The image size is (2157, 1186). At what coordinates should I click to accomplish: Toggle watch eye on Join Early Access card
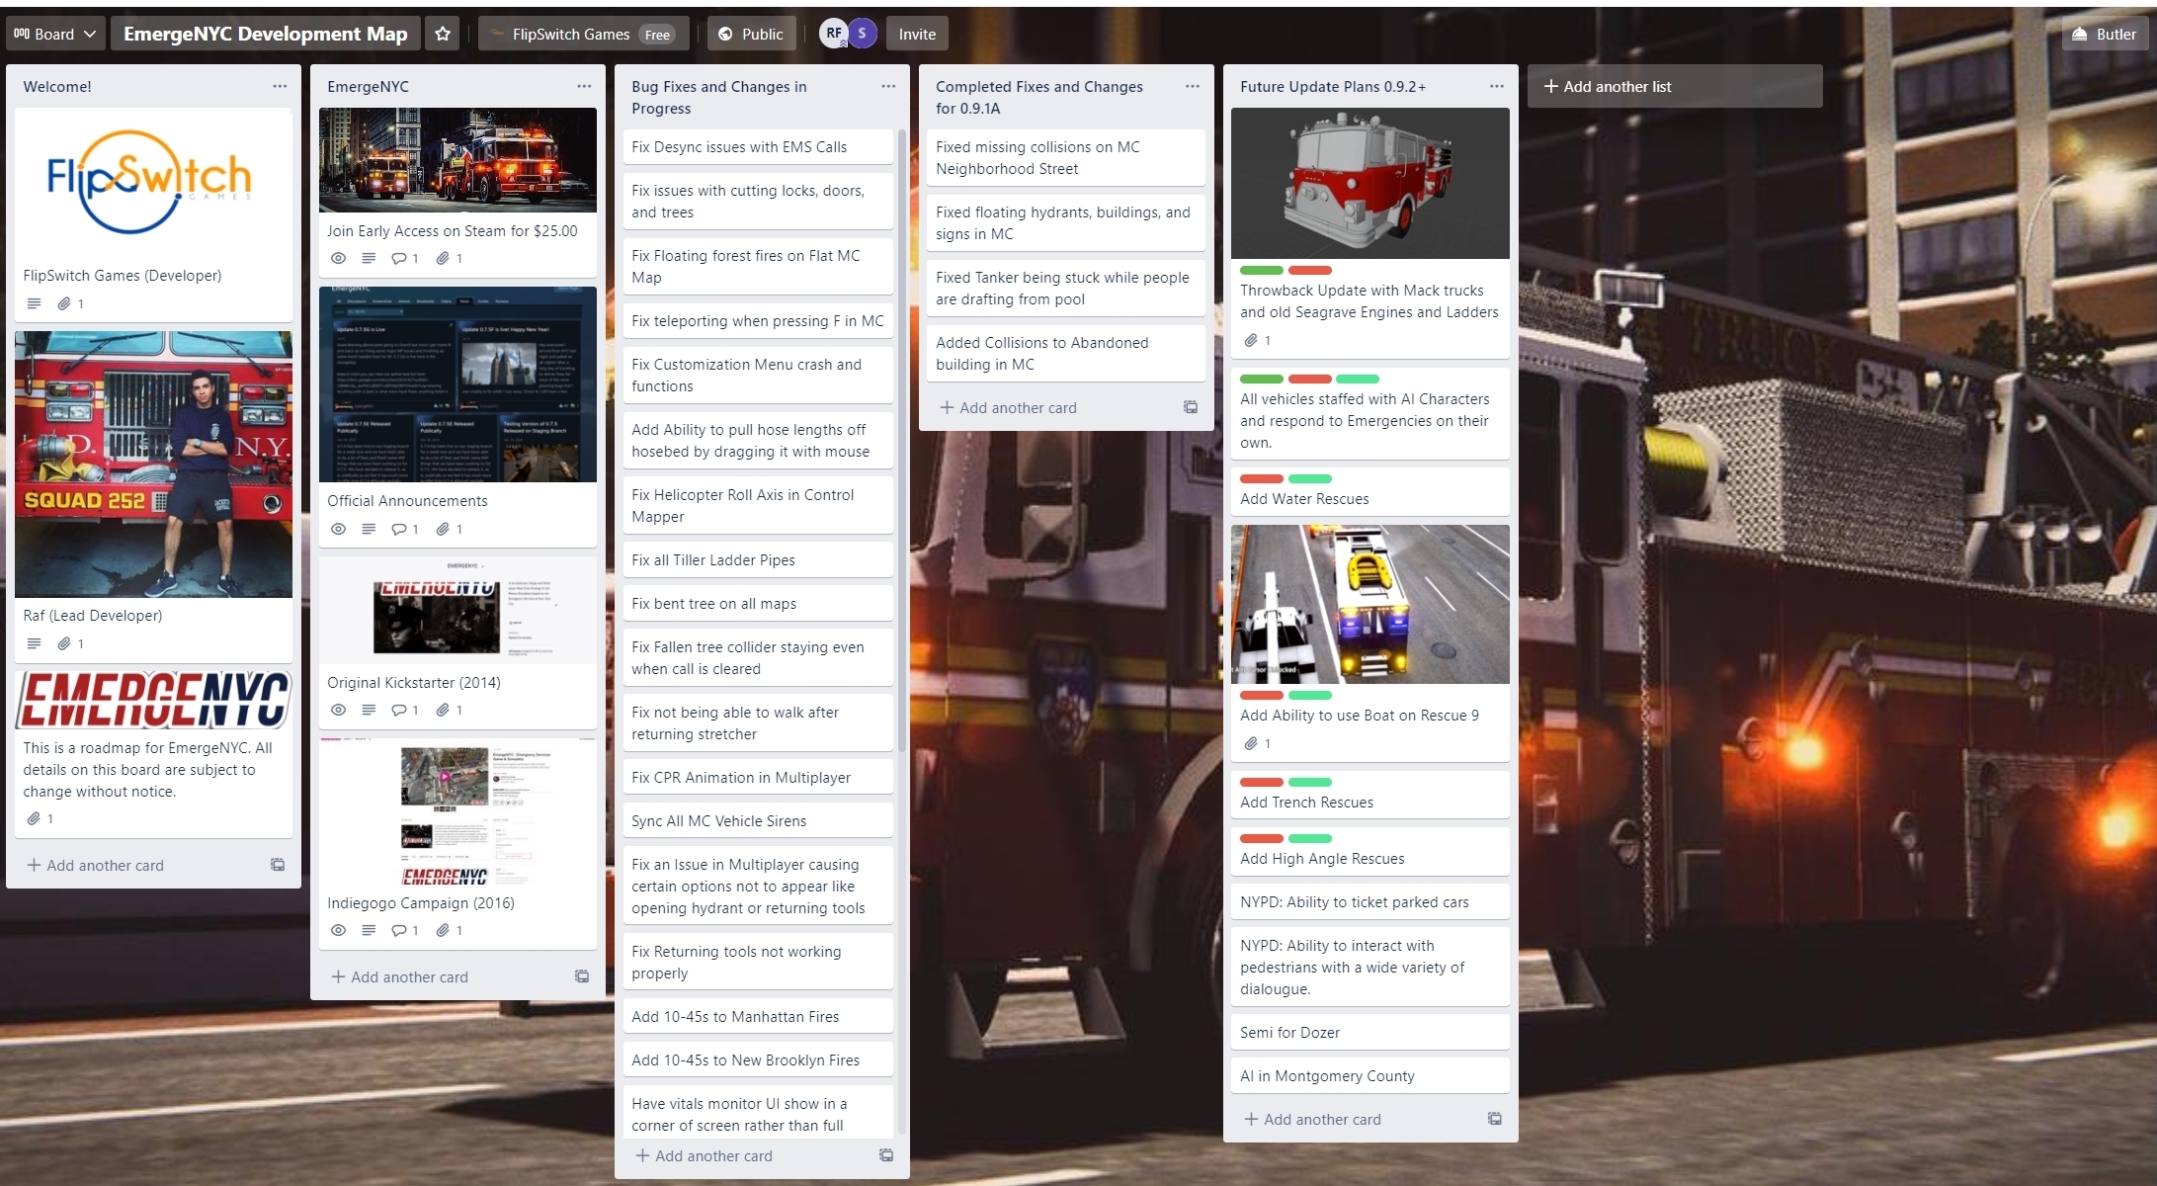pos(338,258)
